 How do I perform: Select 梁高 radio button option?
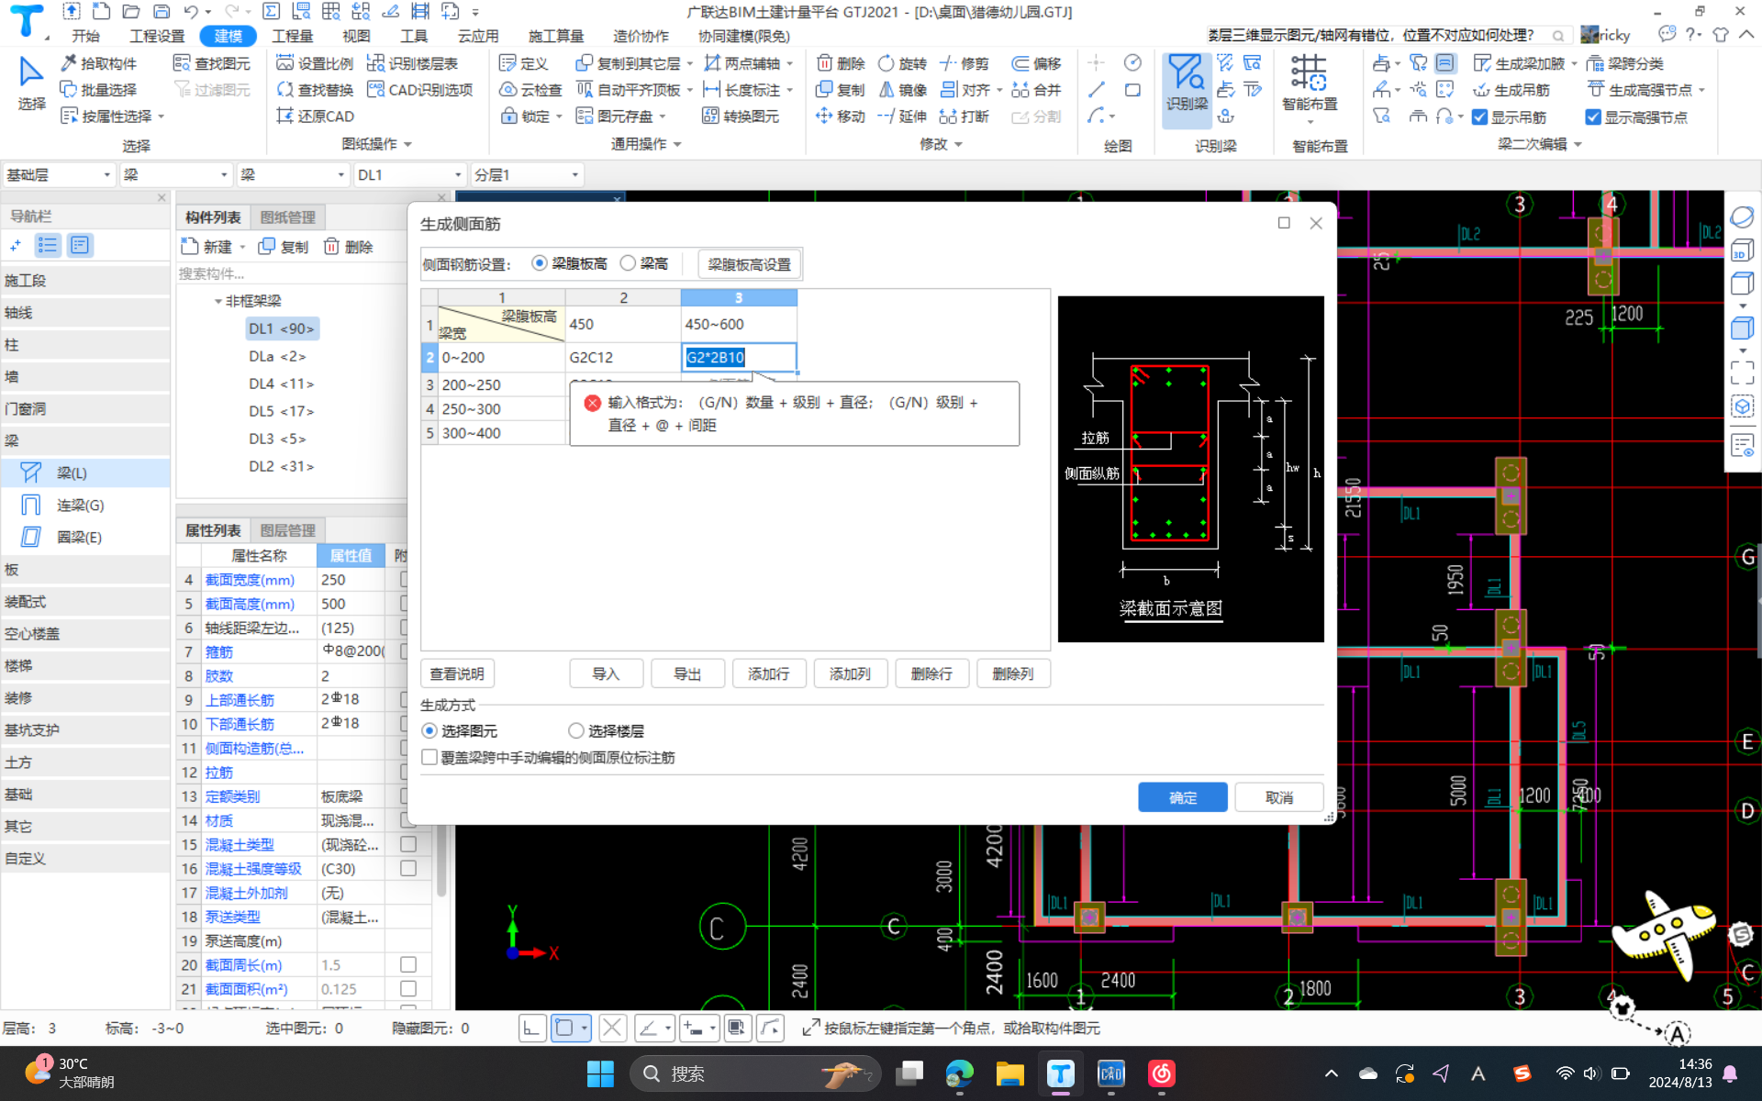[630, 264]
